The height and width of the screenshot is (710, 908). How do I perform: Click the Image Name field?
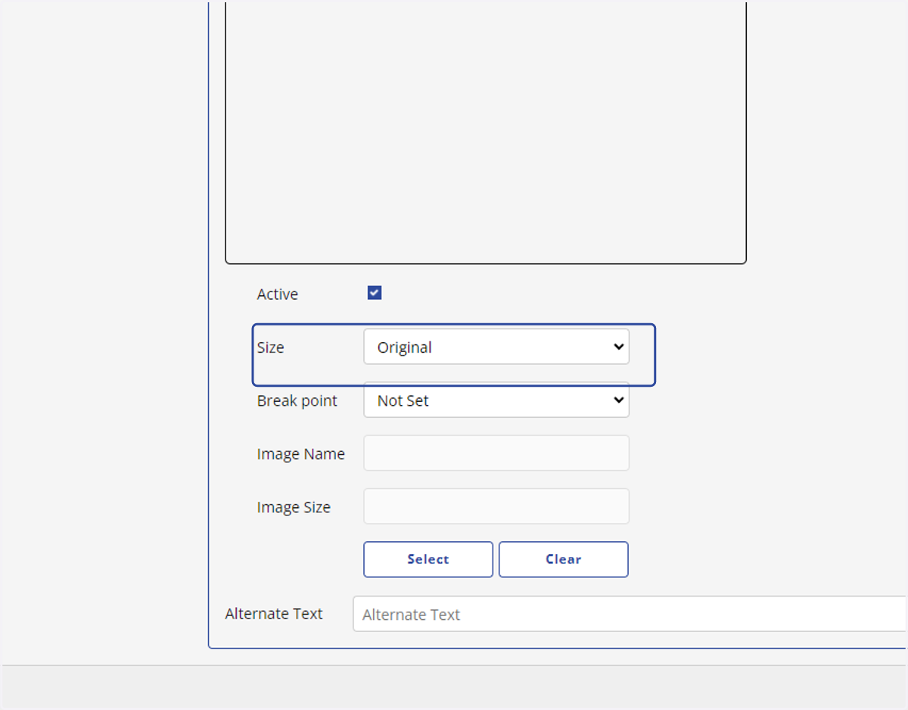[x=496, y=453]
